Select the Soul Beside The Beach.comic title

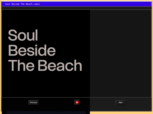[x=23, y=4]
